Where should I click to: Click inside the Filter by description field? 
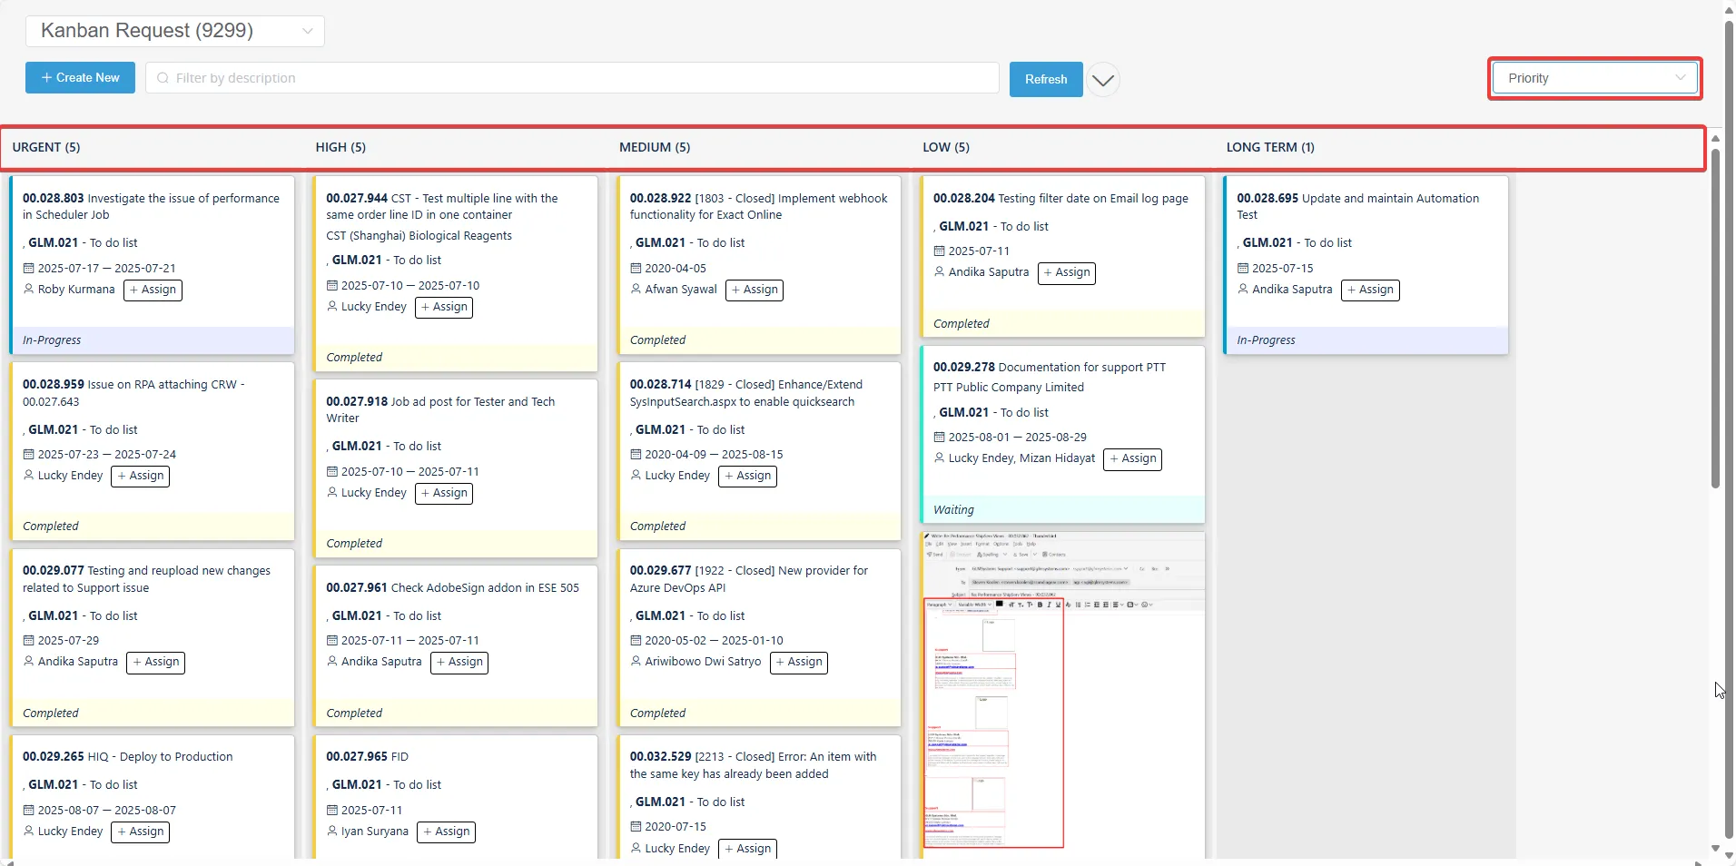pos(454,77)
